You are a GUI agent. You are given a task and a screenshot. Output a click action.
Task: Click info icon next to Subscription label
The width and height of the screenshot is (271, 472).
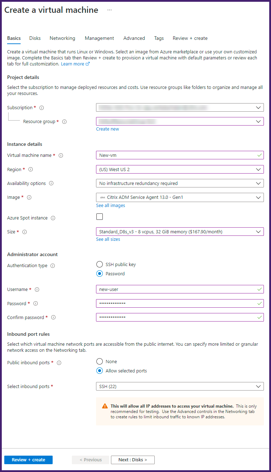pyautogui.click(x=42, y=108)
